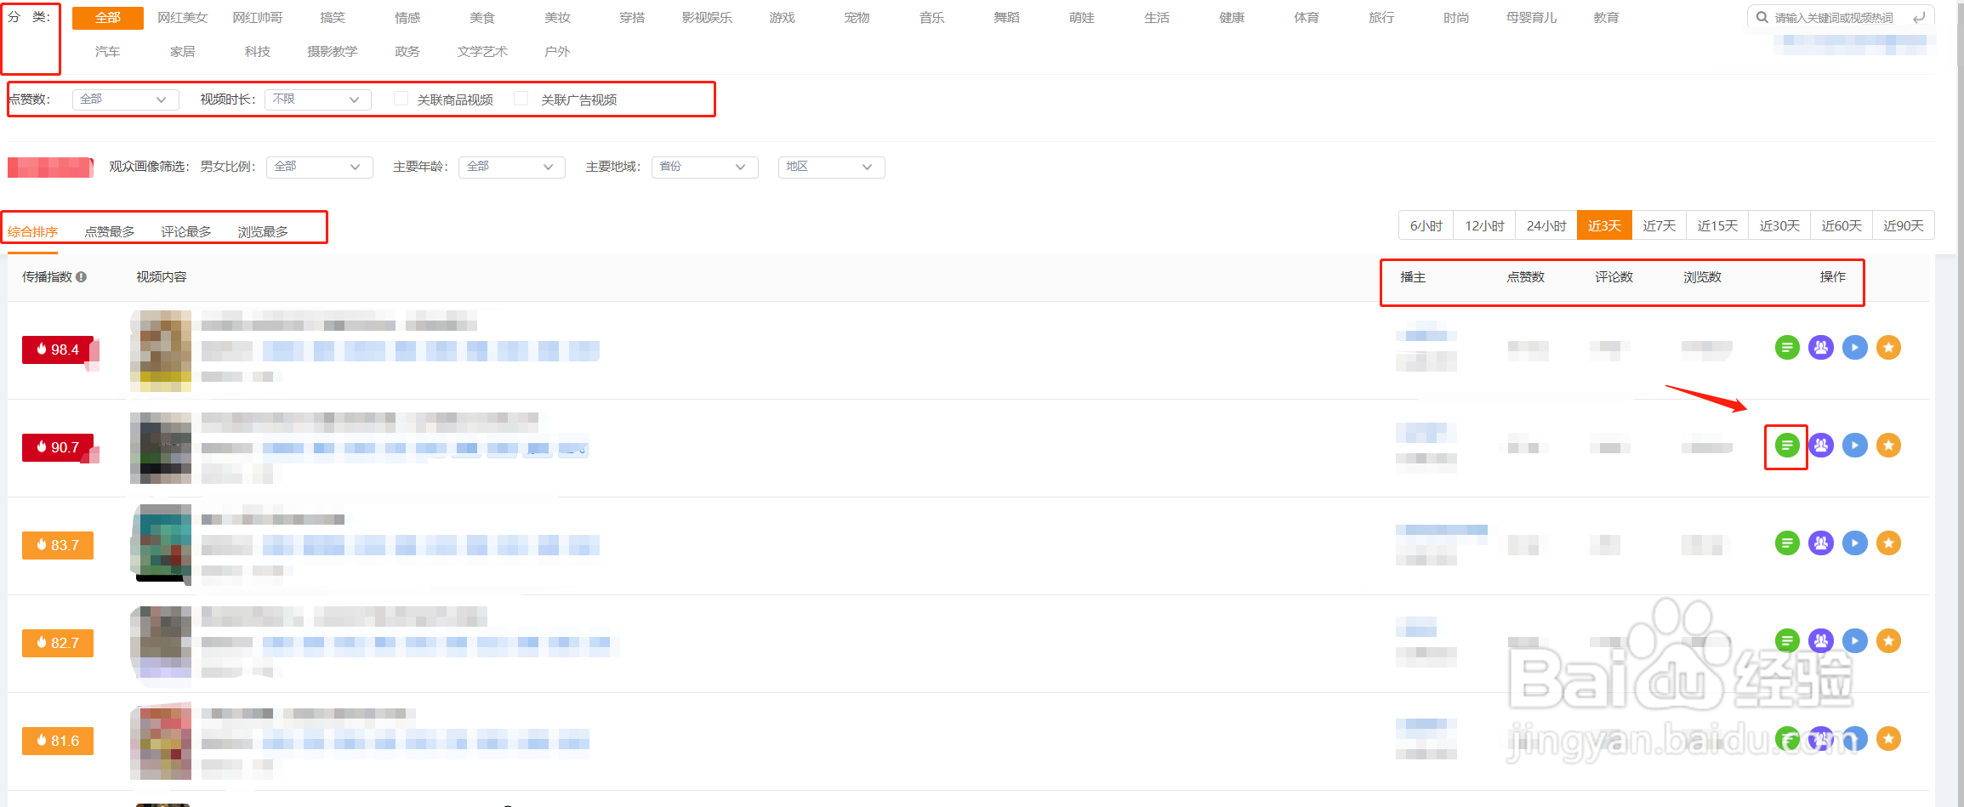The height and width of the screenshot is (807, 1964).
Task: Open purple audience icon for 90.7 row
Action: (x=1821, y=446)
